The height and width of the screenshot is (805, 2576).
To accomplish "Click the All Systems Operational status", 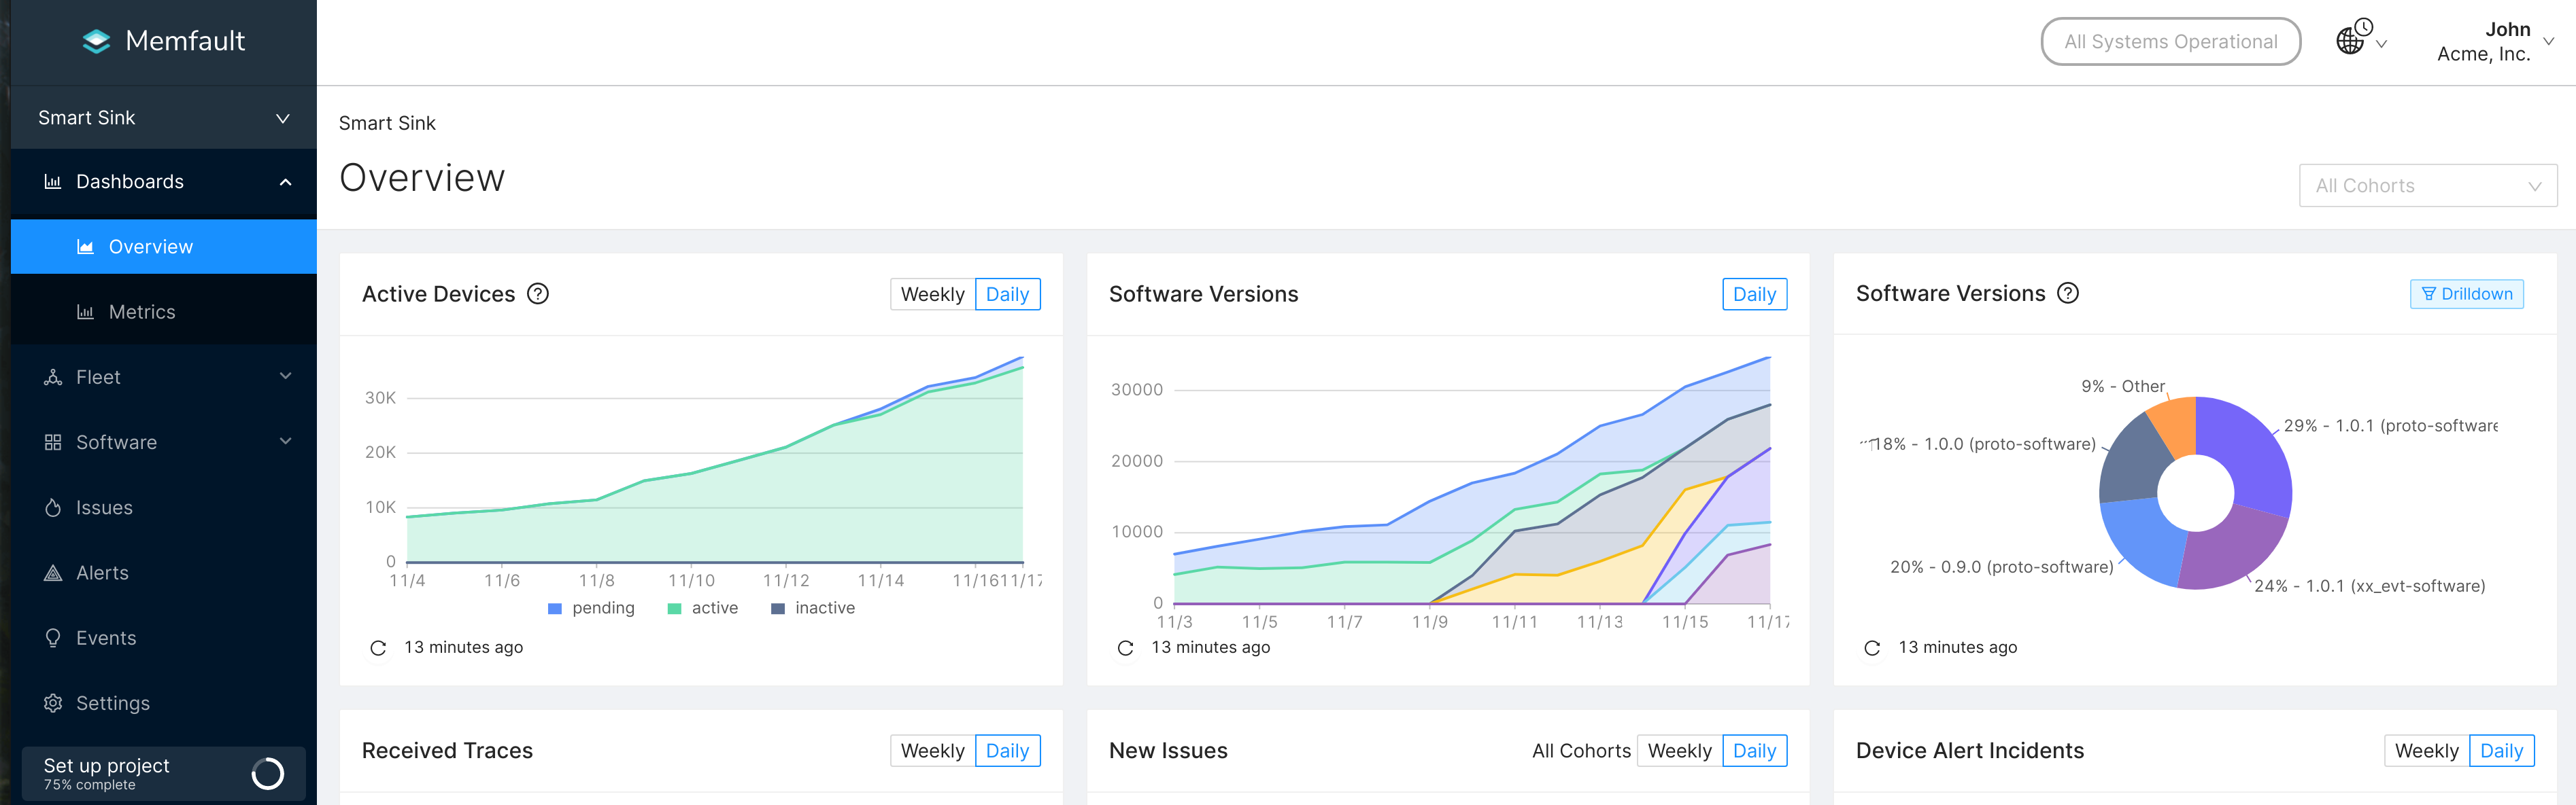I will coord(2170,41).
